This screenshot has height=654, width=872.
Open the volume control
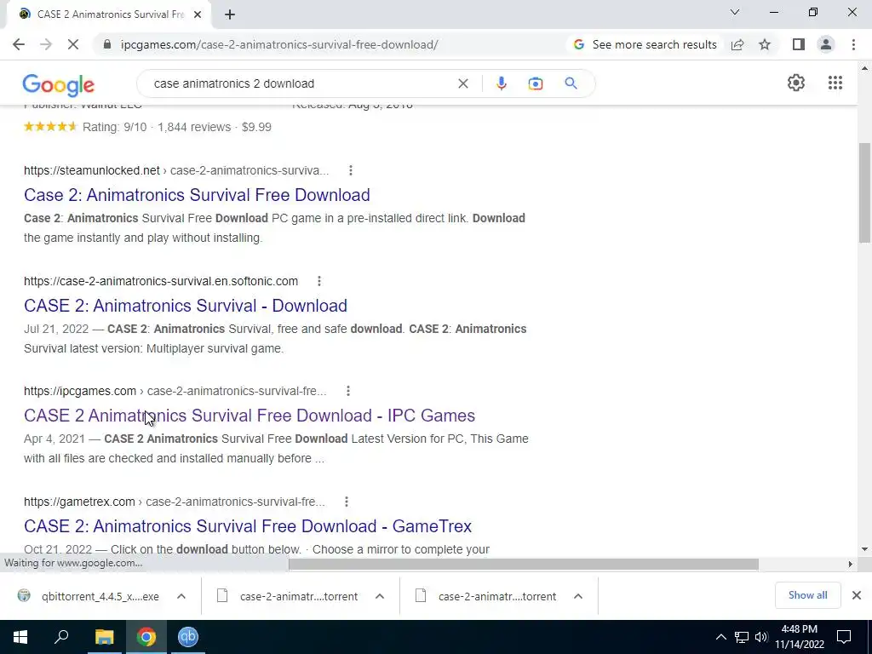[761, 637]
